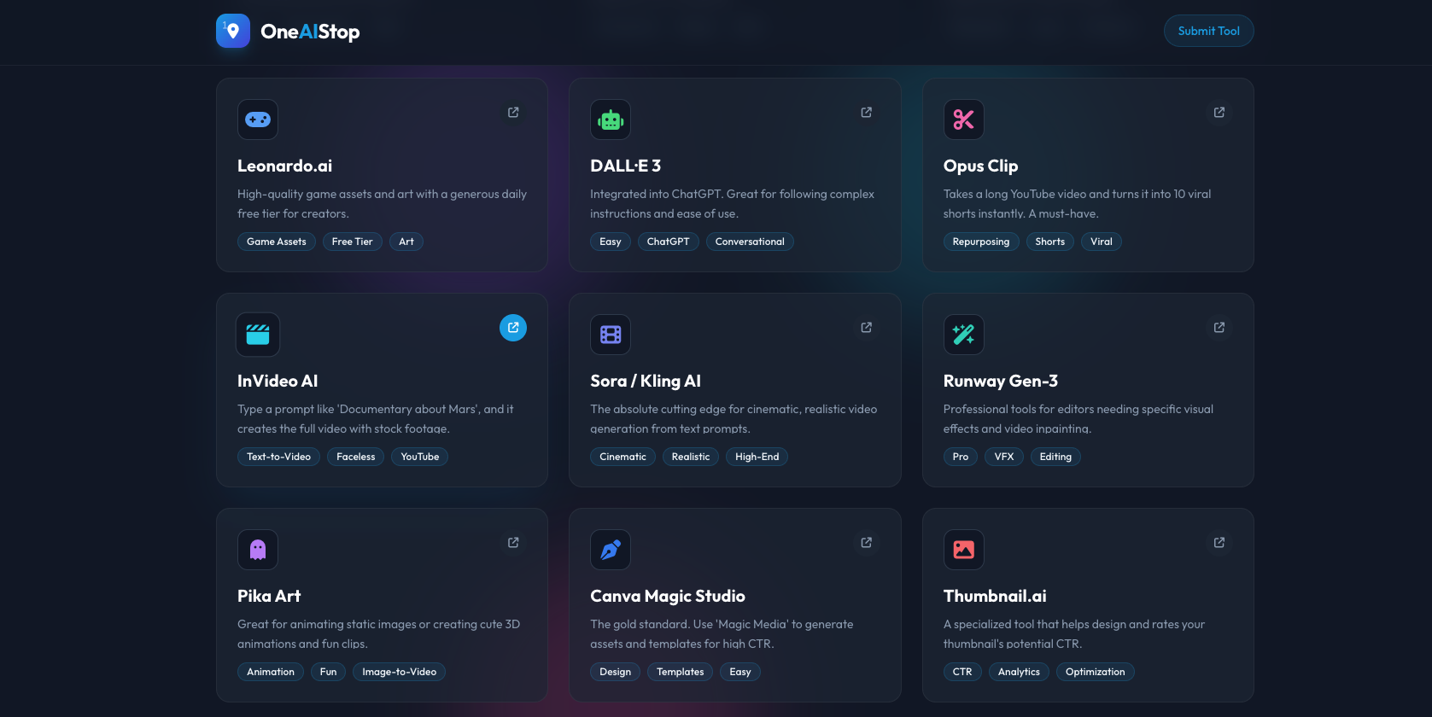
Task: Select the Cinematic tag
Action: coord(623,457)
